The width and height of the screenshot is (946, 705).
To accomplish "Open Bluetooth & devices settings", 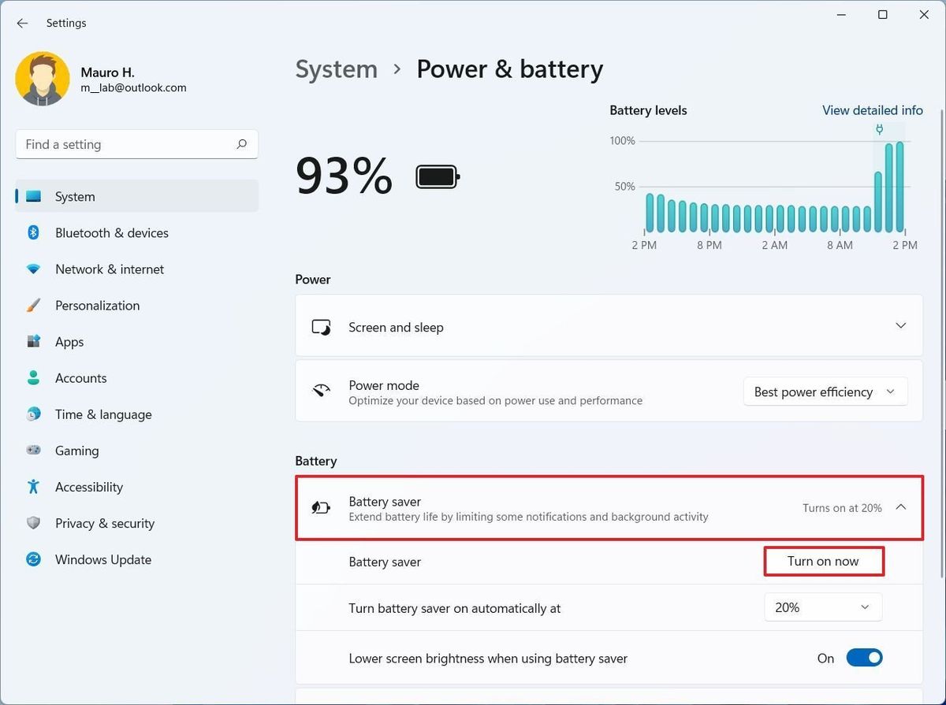I will [111, 232].
